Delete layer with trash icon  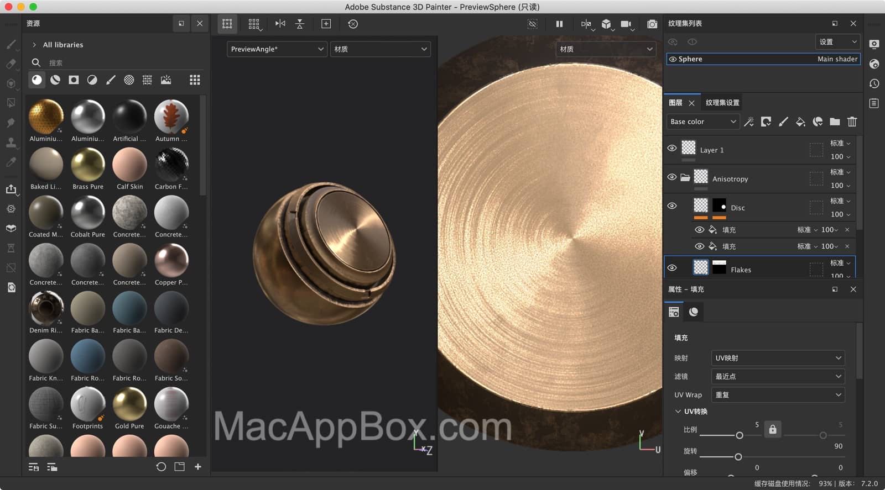click(x=852, y=122)
